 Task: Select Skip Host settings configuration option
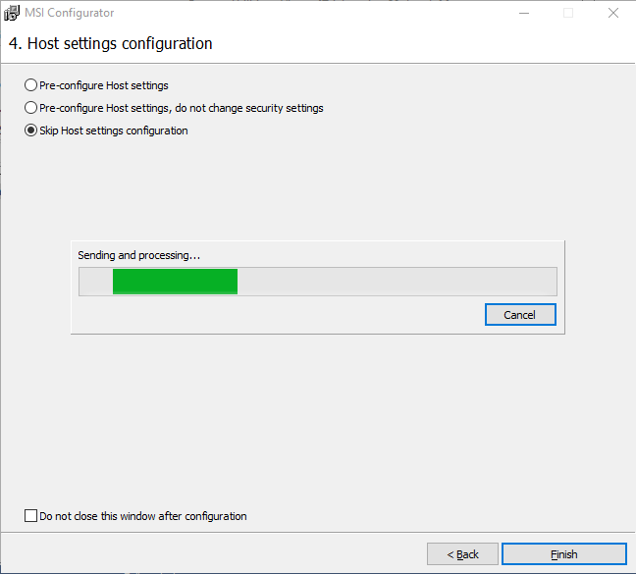coord(30,130)
